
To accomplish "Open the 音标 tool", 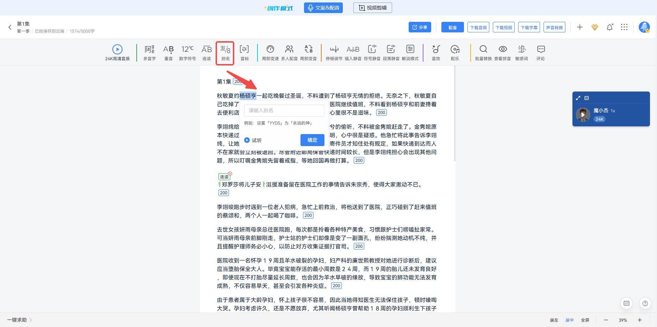I will [x=244, y=53].
